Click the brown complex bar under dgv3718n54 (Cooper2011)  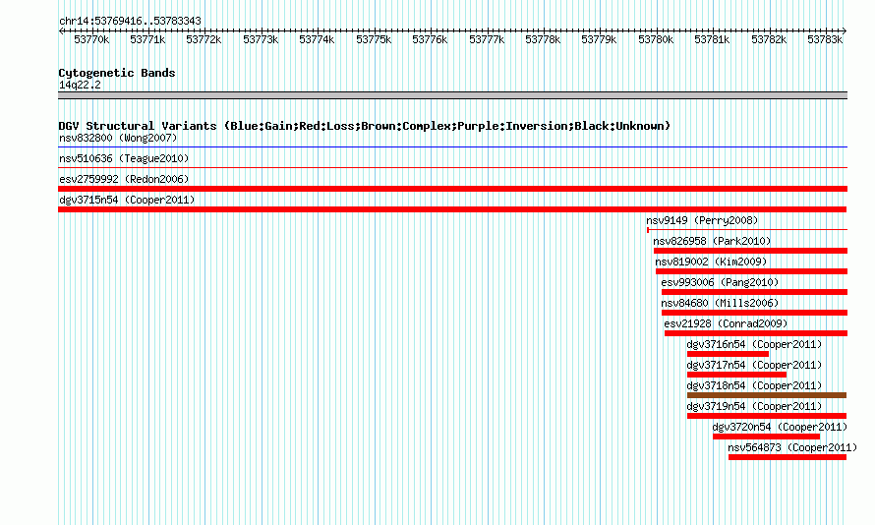pyautogui.click(x=767, y=395)
